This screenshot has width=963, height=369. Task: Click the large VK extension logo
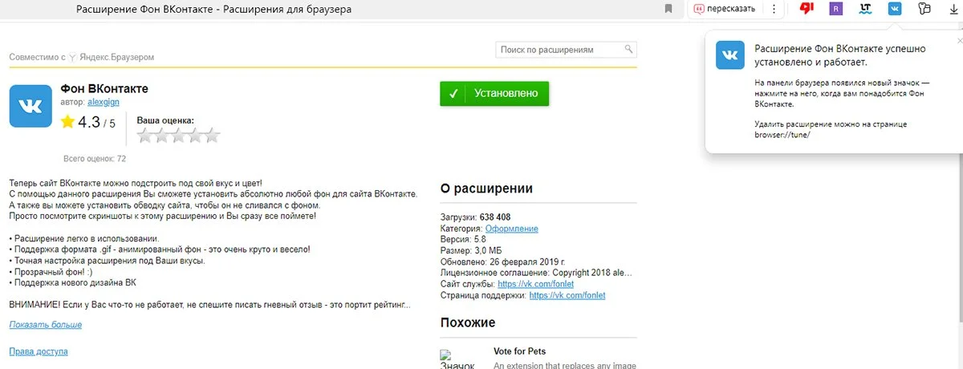click(30, 105)
